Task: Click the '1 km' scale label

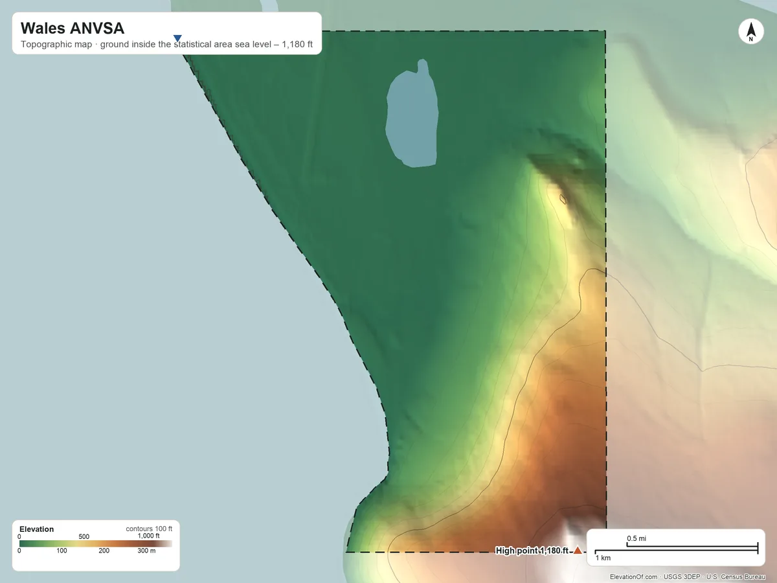Action: 603,558
